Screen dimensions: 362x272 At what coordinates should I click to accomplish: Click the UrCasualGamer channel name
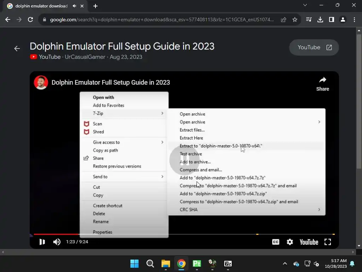coord(85,57)
